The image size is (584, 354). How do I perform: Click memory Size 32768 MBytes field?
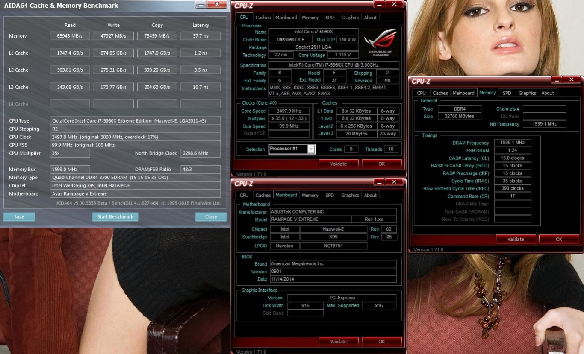[460, 116]
